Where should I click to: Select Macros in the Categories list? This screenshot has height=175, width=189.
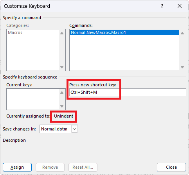point(15,32)
